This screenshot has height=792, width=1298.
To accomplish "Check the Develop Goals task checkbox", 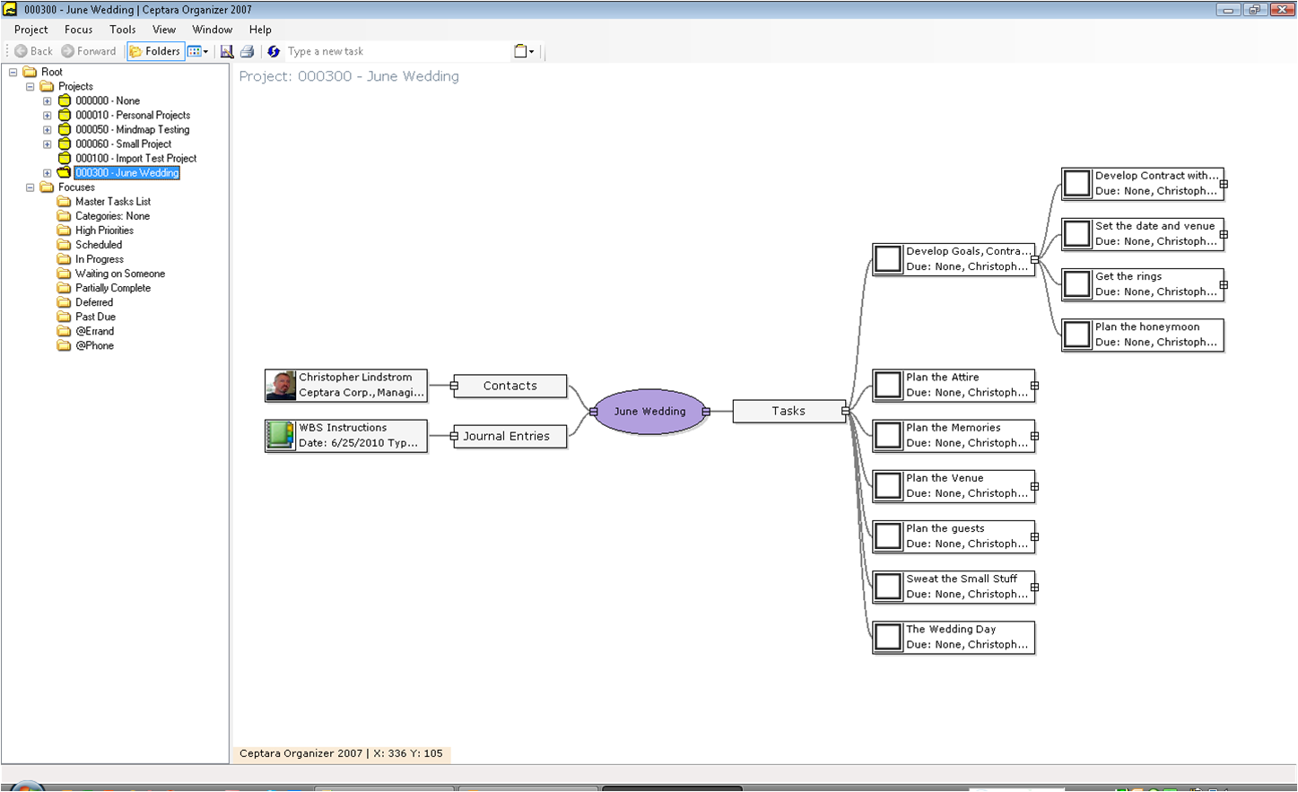I will 888,259.
